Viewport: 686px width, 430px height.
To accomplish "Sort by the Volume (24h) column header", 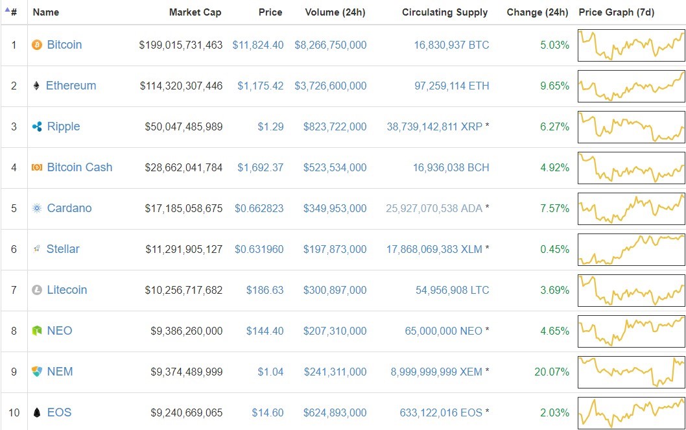I will (x=335, y=12).
